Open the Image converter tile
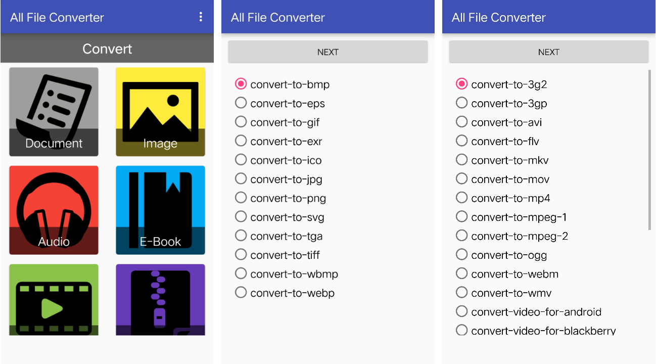656x364 pixels. (x=160, y=112)
